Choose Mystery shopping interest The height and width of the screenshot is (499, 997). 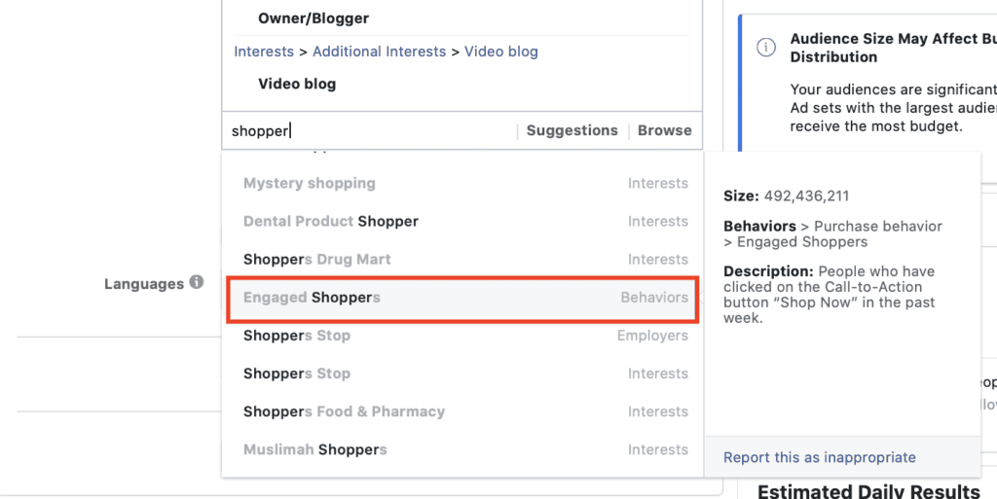pyautogui.click(x=462, y=184)
